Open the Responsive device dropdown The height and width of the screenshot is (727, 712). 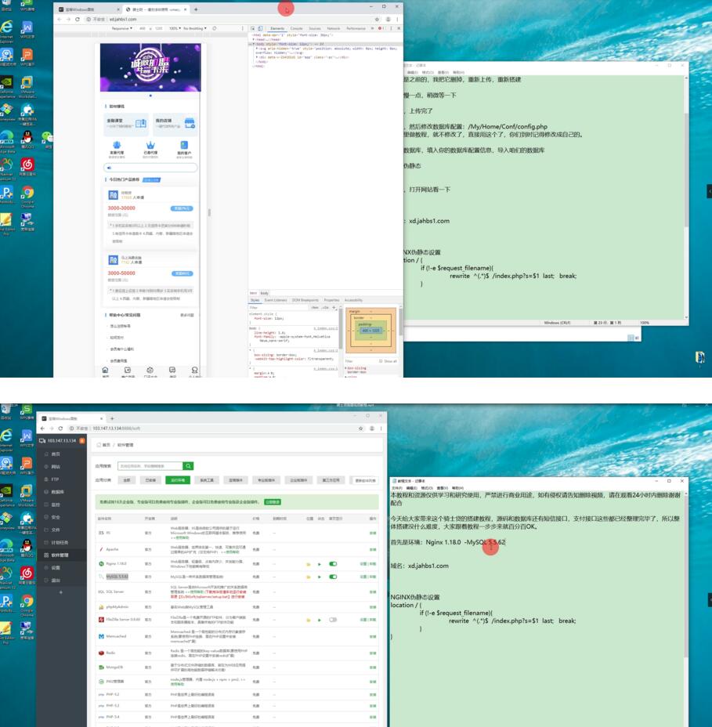(x=121, y=28)
